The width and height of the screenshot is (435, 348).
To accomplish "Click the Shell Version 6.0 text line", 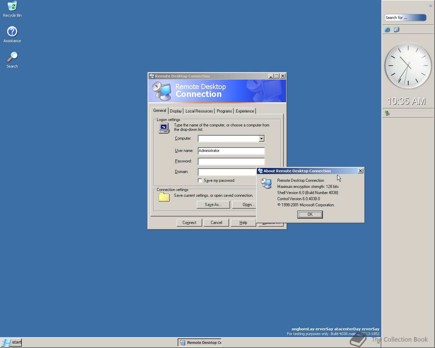I will pos(308,193).
